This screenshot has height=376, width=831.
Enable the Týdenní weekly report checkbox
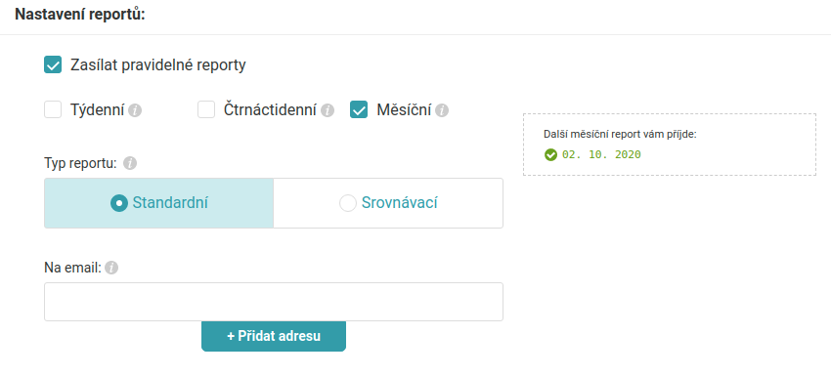(x=53, y=110)
